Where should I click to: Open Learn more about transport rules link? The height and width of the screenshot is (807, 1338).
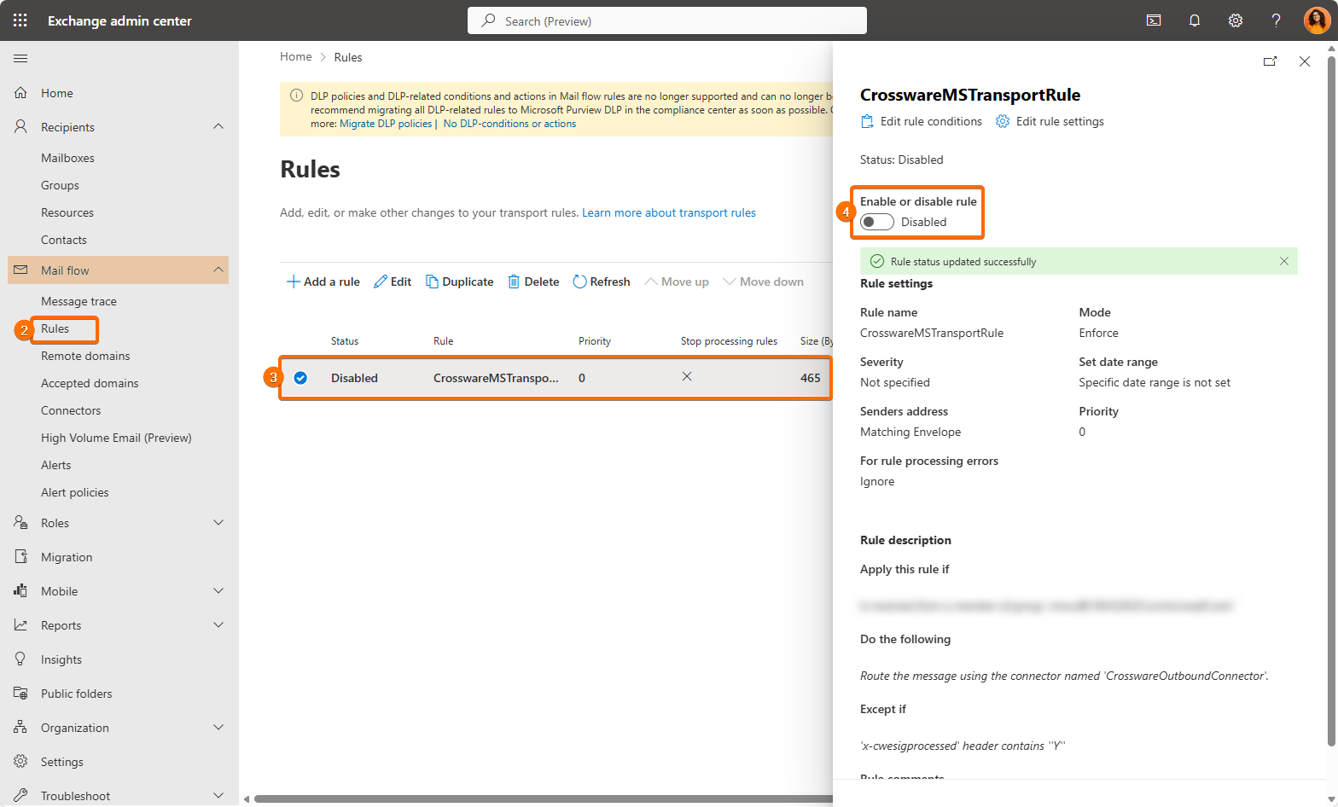(668, 212)
